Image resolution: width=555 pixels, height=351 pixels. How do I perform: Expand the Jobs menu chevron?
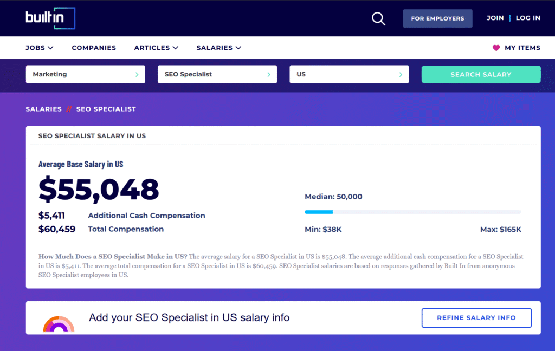coord(50,48)
